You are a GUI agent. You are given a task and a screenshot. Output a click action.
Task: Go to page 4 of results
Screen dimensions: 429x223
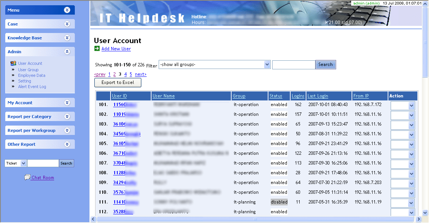point(126,74)
